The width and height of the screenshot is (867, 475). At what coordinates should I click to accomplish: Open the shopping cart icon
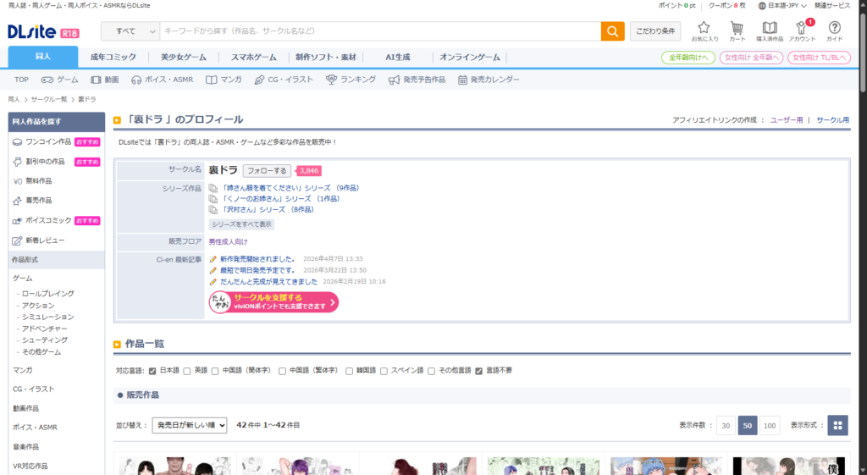point(737,28)
